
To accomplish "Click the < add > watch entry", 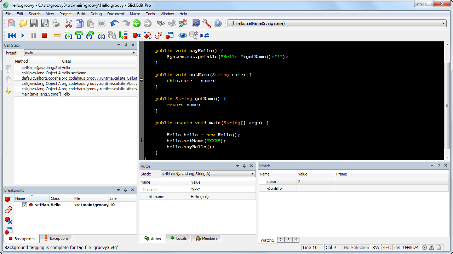I will (275, 189).
